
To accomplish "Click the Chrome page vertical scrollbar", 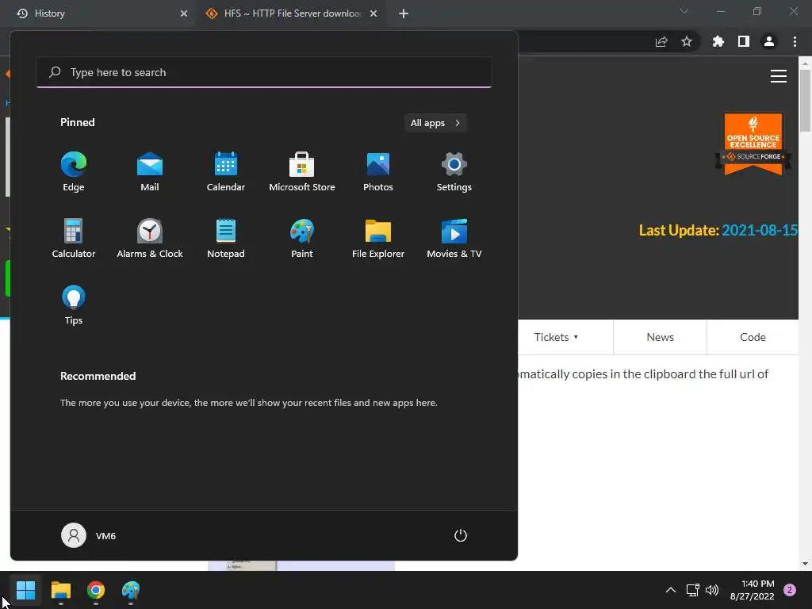I will (x=805, y=101).
